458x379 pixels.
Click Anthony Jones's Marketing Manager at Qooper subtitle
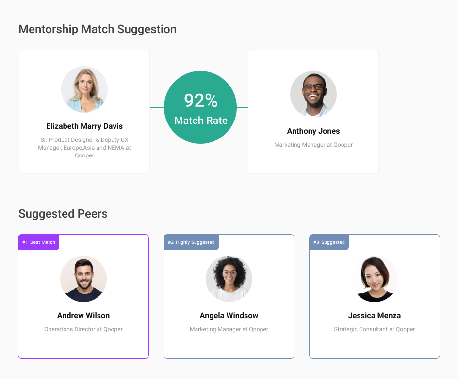pos(313,145)
